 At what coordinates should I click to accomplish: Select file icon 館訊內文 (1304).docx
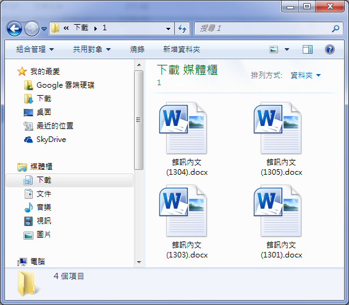(183, 128)
